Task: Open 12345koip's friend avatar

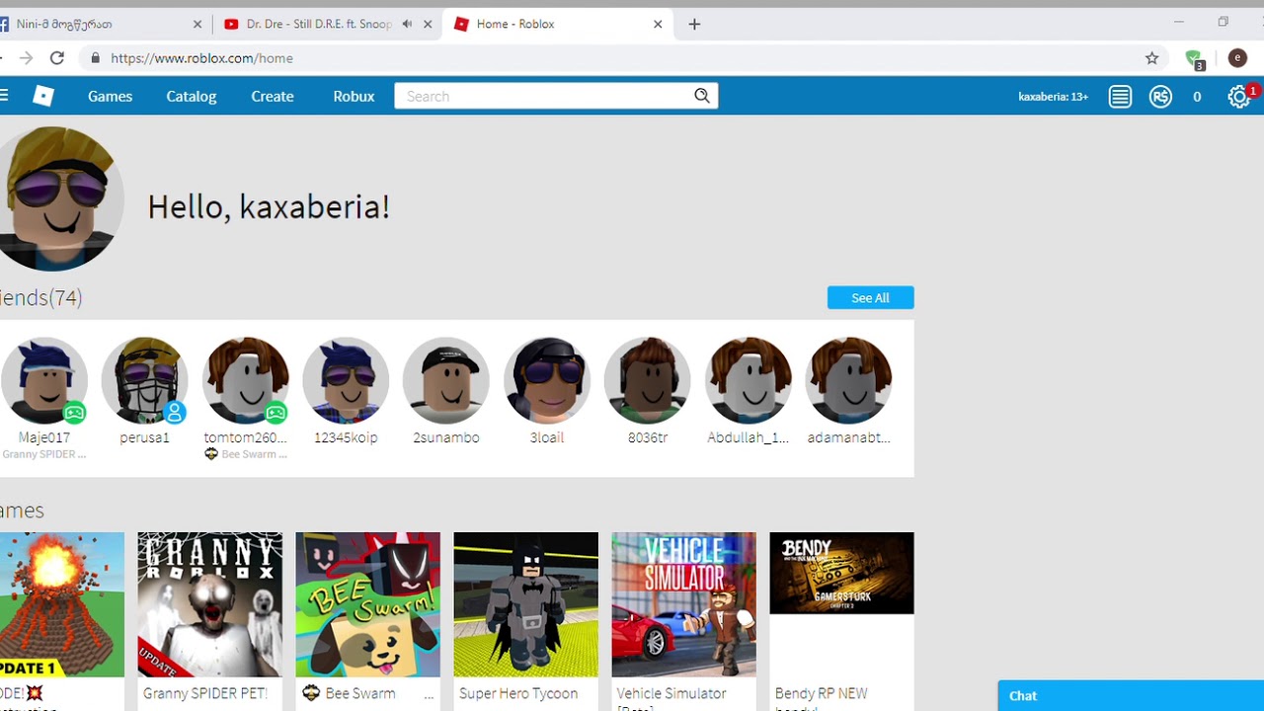Action: coord(346,381)
